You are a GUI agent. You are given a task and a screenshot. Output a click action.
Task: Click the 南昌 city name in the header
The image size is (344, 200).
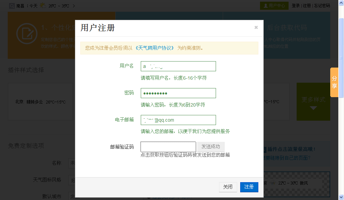pos(20,6)
